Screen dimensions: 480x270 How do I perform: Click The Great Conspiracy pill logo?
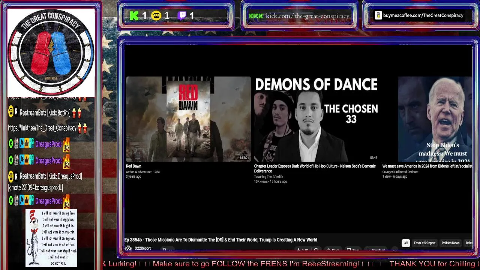[51, 52]
